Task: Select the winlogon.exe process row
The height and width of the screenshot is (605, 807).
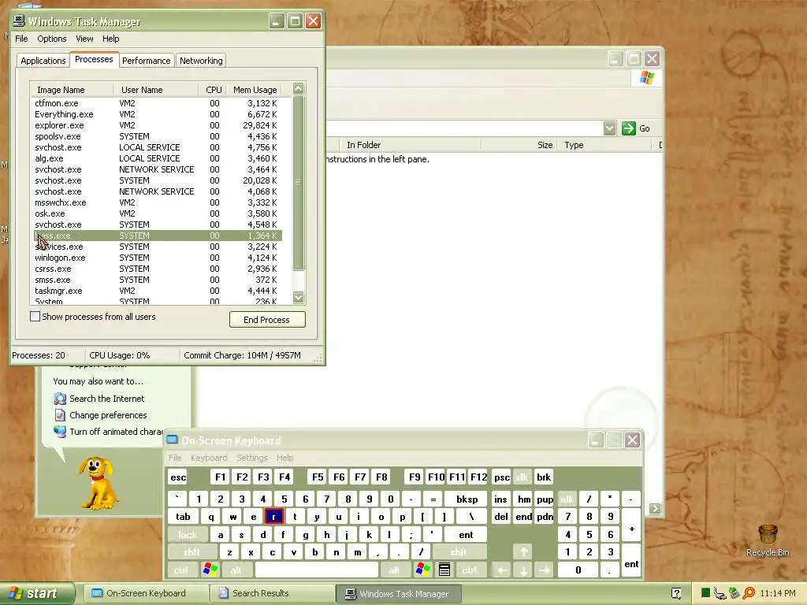Action: point(156,258)
